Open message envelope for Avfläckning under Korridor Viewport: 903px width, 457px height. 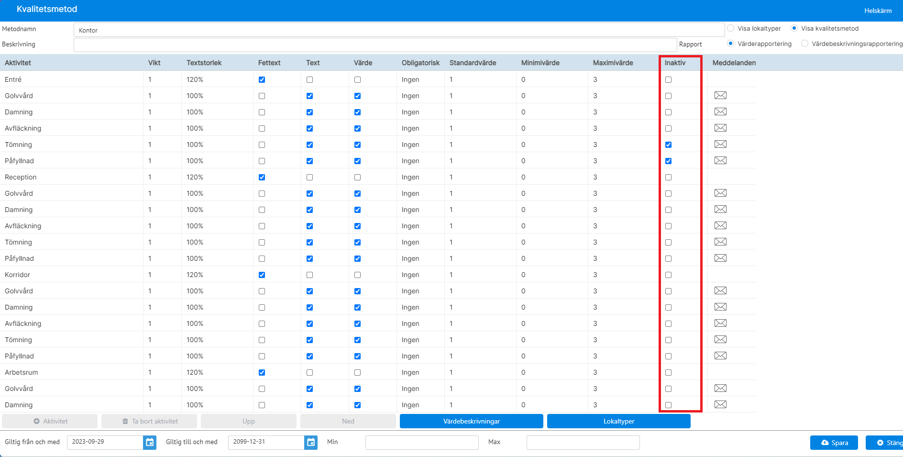pos(720,323)
